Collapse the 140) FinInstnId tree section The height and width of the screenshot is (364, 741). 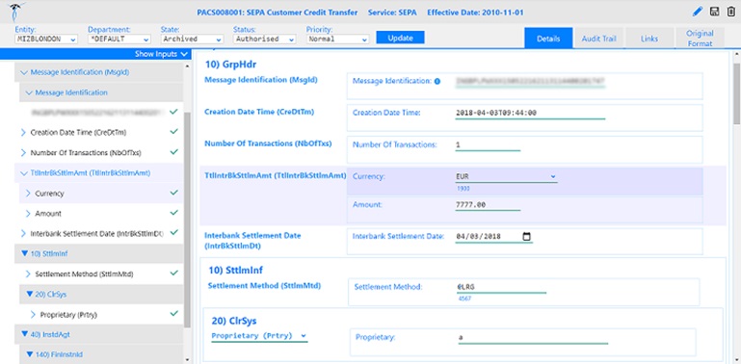tap(29, 354)
